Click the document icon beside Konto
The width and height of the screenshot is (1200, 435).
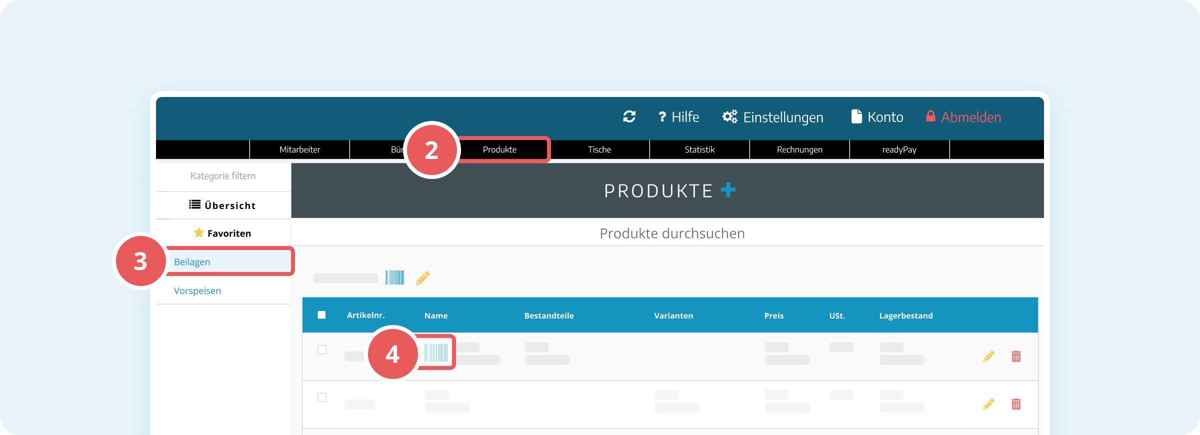coord(856,116)
